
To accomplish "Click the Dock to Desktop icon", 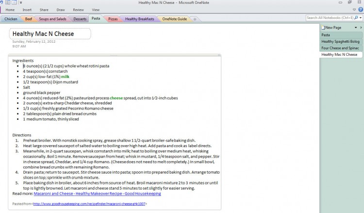I will point(8,2).
